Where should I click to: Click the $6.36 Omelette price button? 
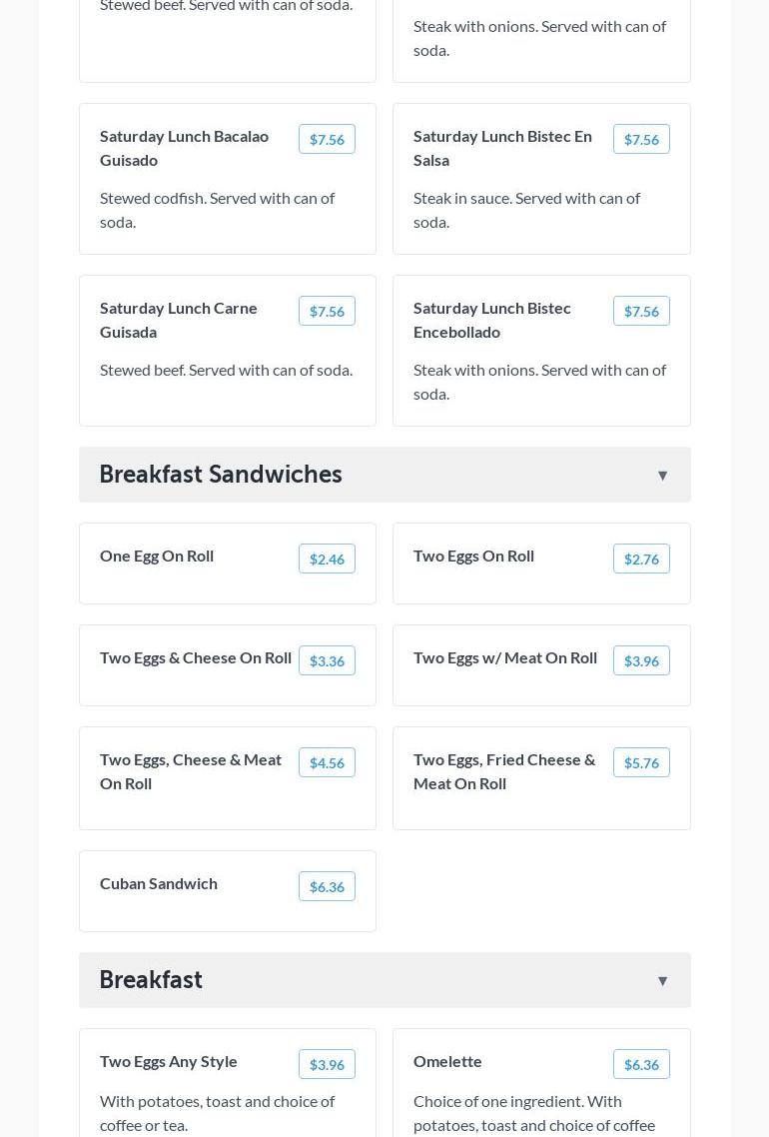pyautogui.click(x=641, y=1064)
